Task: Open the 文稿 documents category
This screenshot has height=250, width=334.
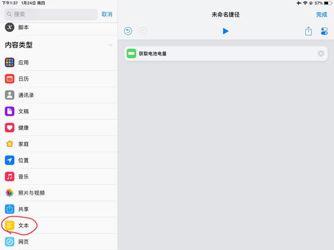Action: coord(58,112)
